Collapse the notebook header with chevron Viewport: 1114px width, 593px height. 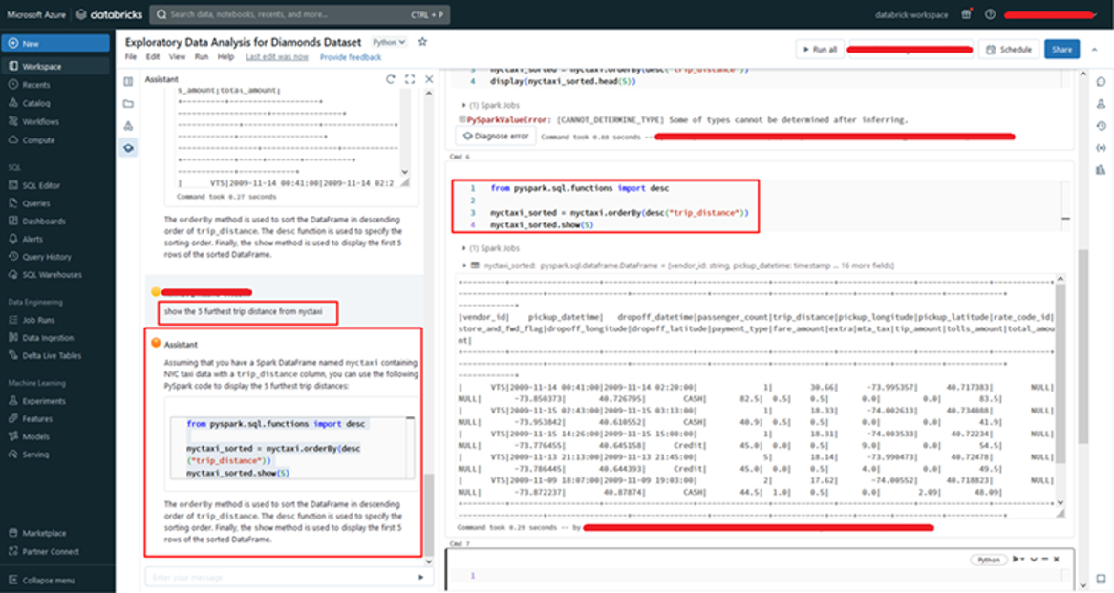pos(1095,50)
